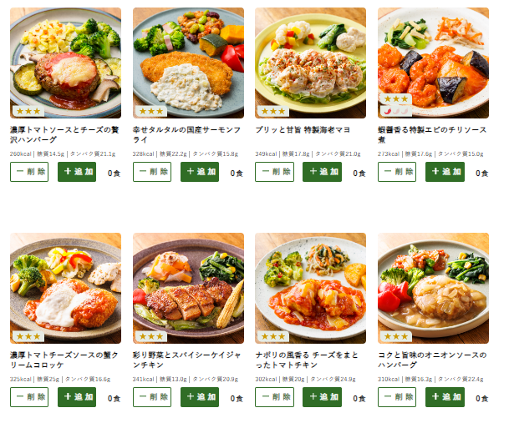509x423 pixels.
Task: Open the tomato cheese hamburger photo
Action: coord(65,63)
